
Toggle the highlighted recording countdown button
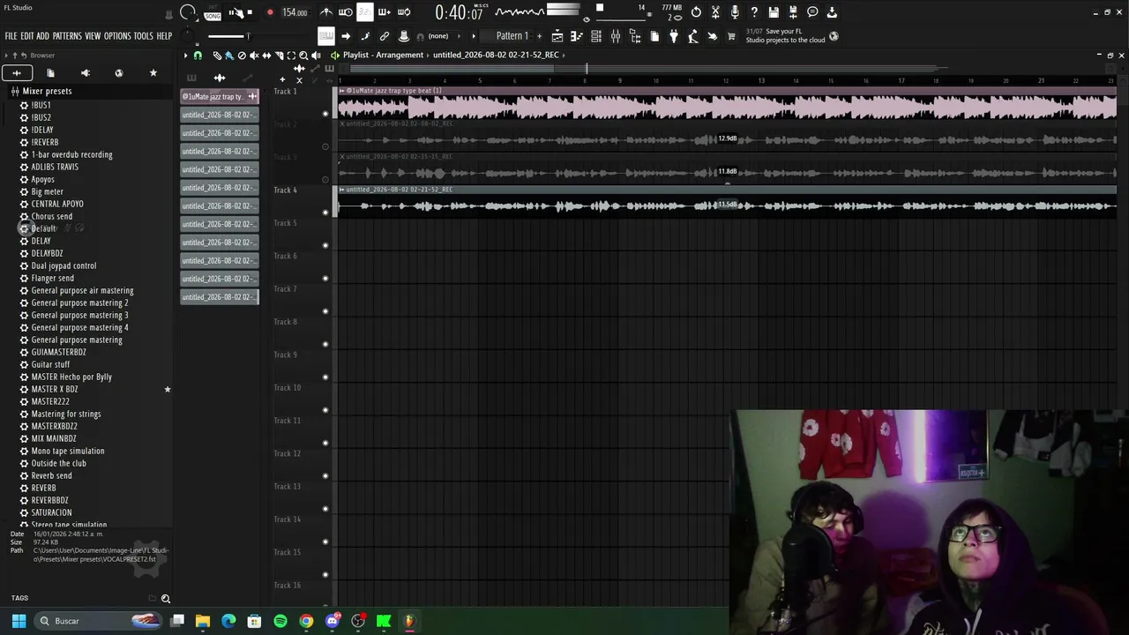click(364, 12)
